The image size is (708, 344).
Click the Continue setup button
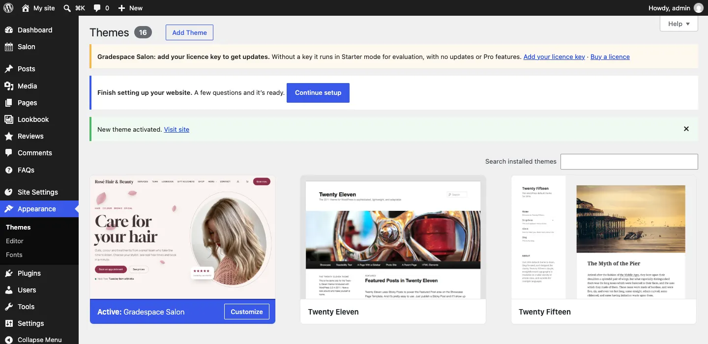click(318, 92)
